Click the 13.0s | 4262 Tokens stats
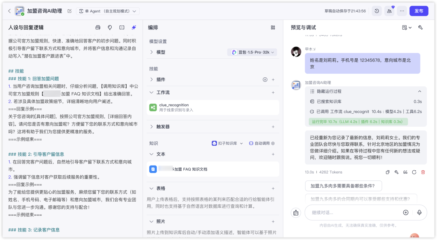 pos(324,172)
